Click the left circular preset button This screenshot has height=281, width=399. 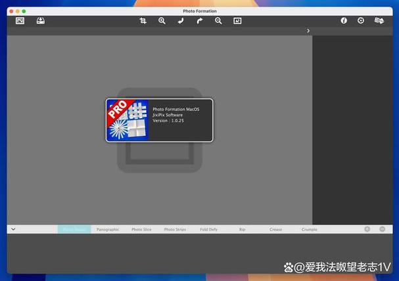pyautogui.click(x=367, y=229)
